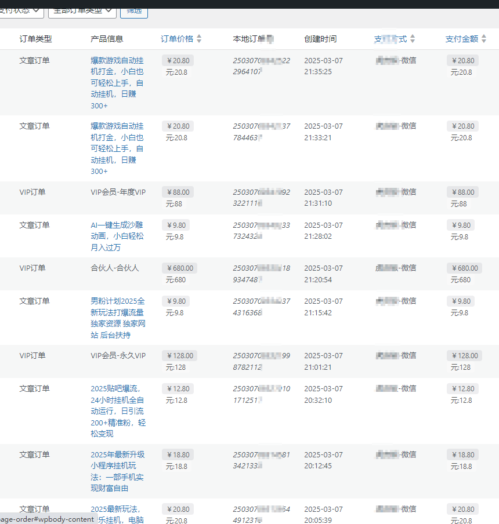Click 文章订单 in the AI一键生成沙雕动画 row

tap(34, 225)
